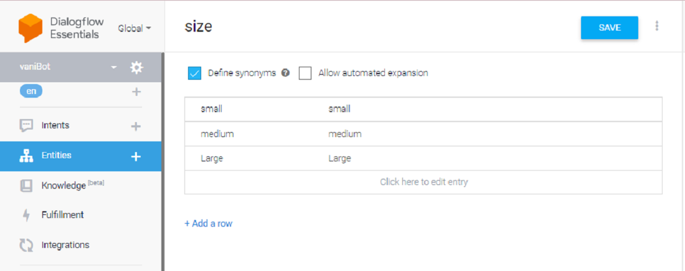Create new intent with plus icon
Screen dimensions: 685x271
(136, 126)
